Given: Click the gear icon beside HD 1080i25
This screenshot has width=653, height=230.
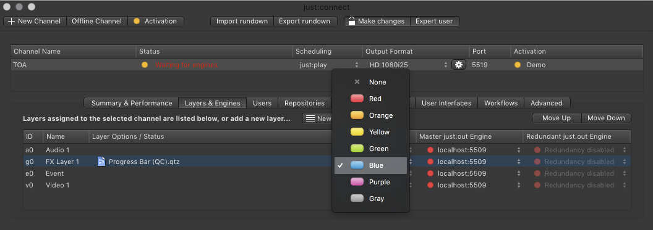Looking at the screenshot, I should [x=458, y=65].
